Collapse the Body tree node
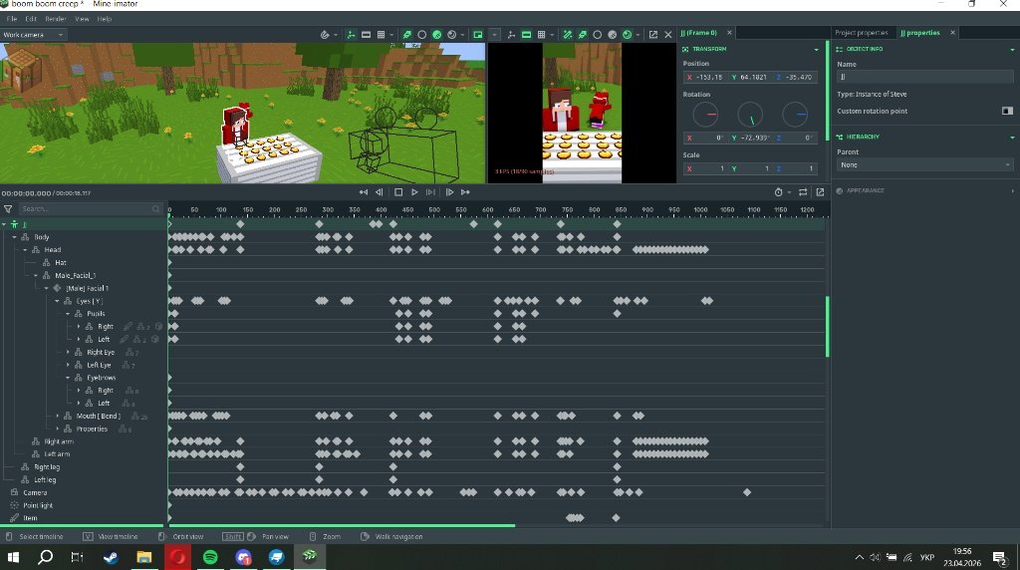1020x570 pixels. (x=14, y=237)
